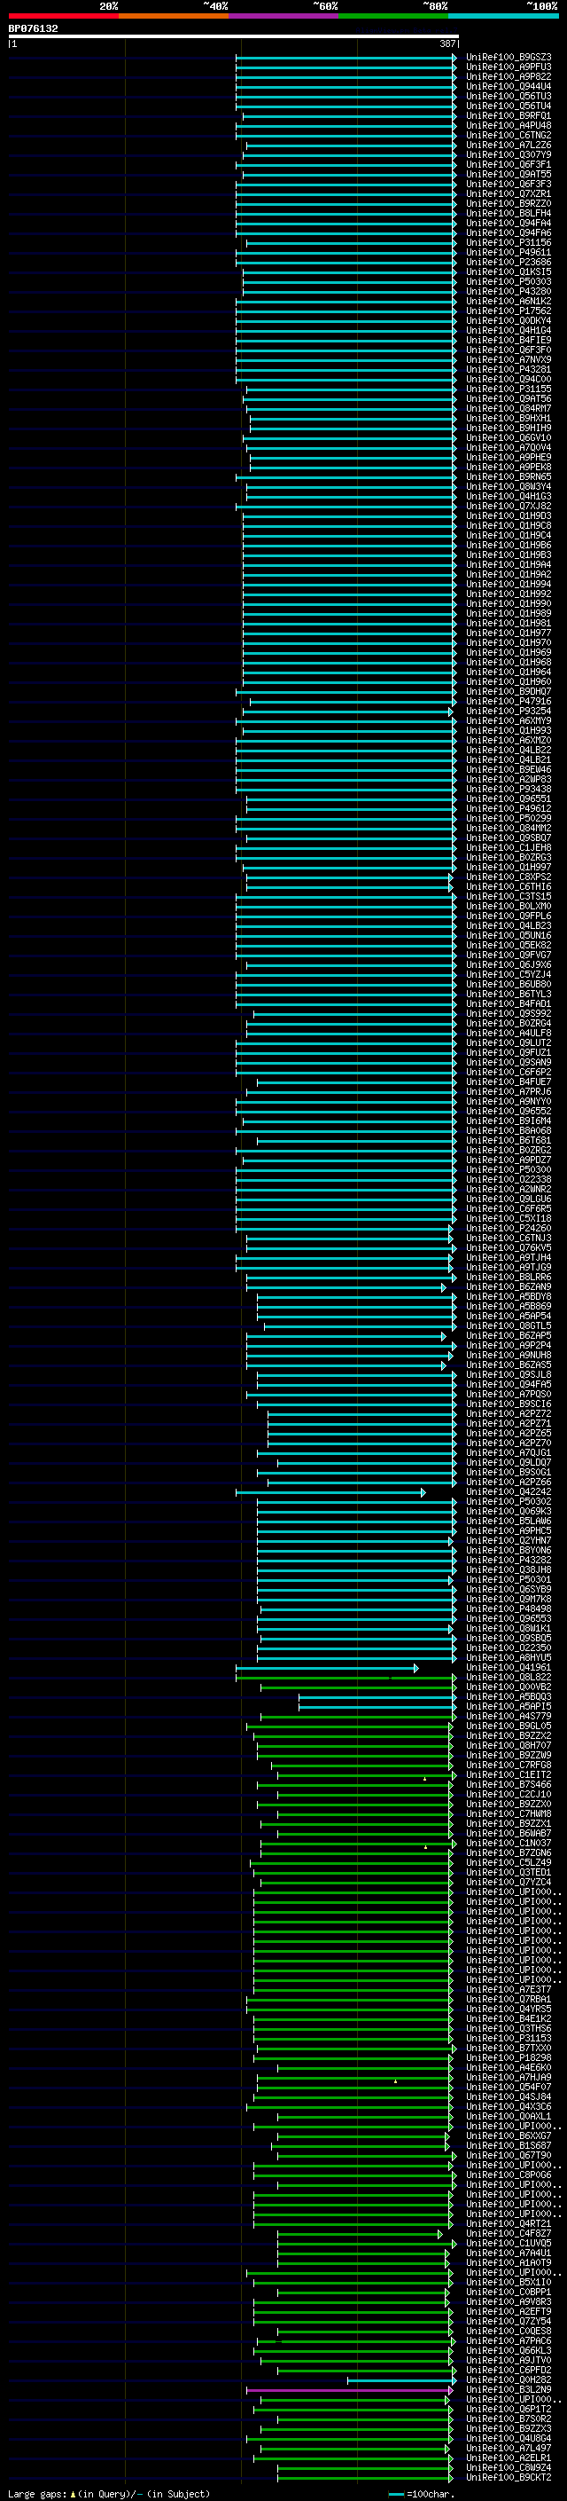Open hit UniRef100_Q944U4
The image size is (567, 2501).
(509, 86)
